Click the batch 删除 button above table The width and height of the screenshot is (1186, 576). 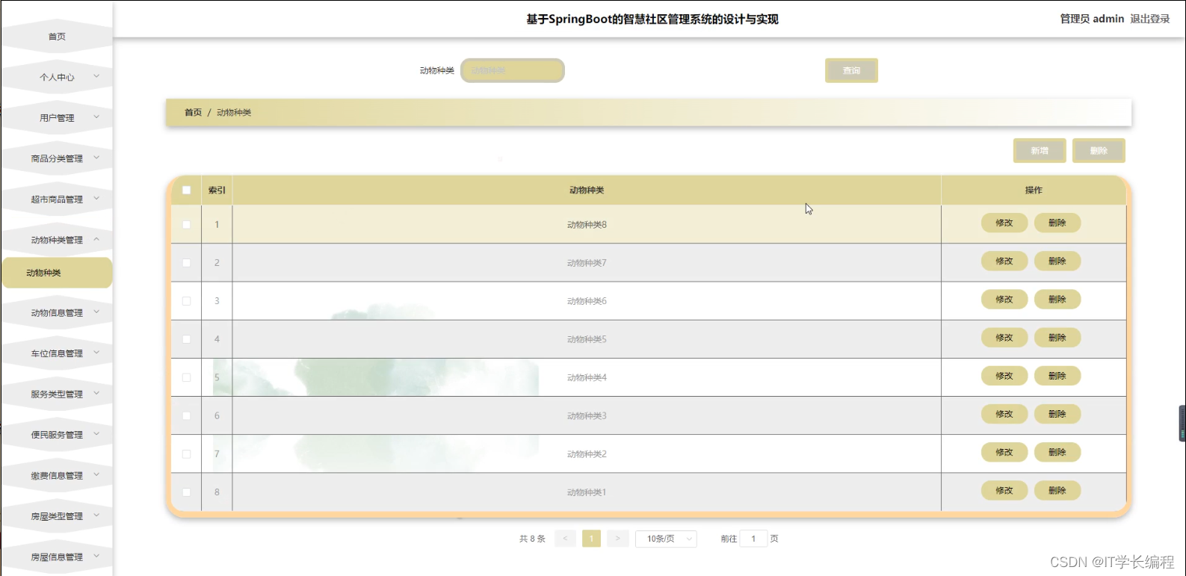(1099, 150)
